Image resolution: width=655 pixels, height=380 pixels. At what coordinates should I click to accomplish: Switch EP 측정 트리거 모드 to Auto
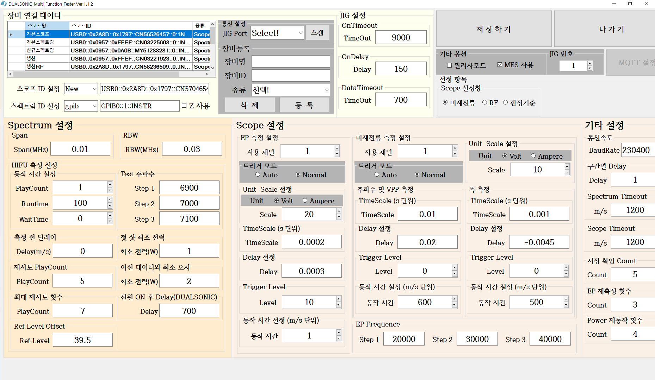pos(258,175)
